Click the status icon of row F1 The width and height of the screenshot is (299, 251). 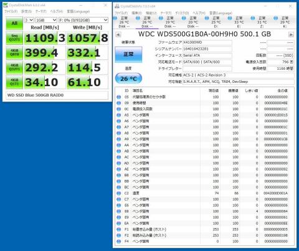point(119,229)
